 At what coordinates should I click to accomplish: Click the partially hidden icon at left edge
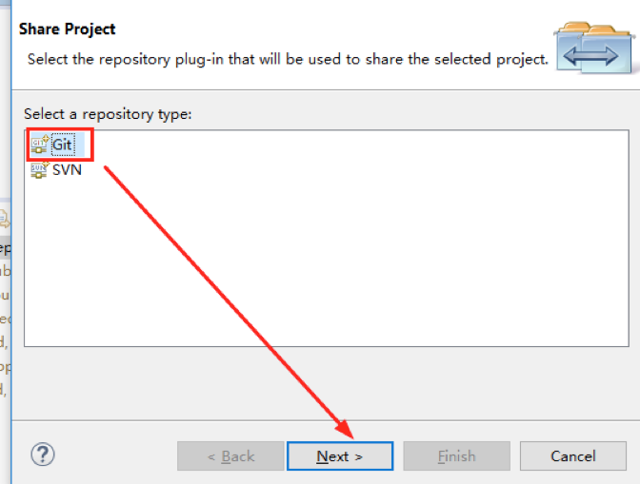coord(4,218)
